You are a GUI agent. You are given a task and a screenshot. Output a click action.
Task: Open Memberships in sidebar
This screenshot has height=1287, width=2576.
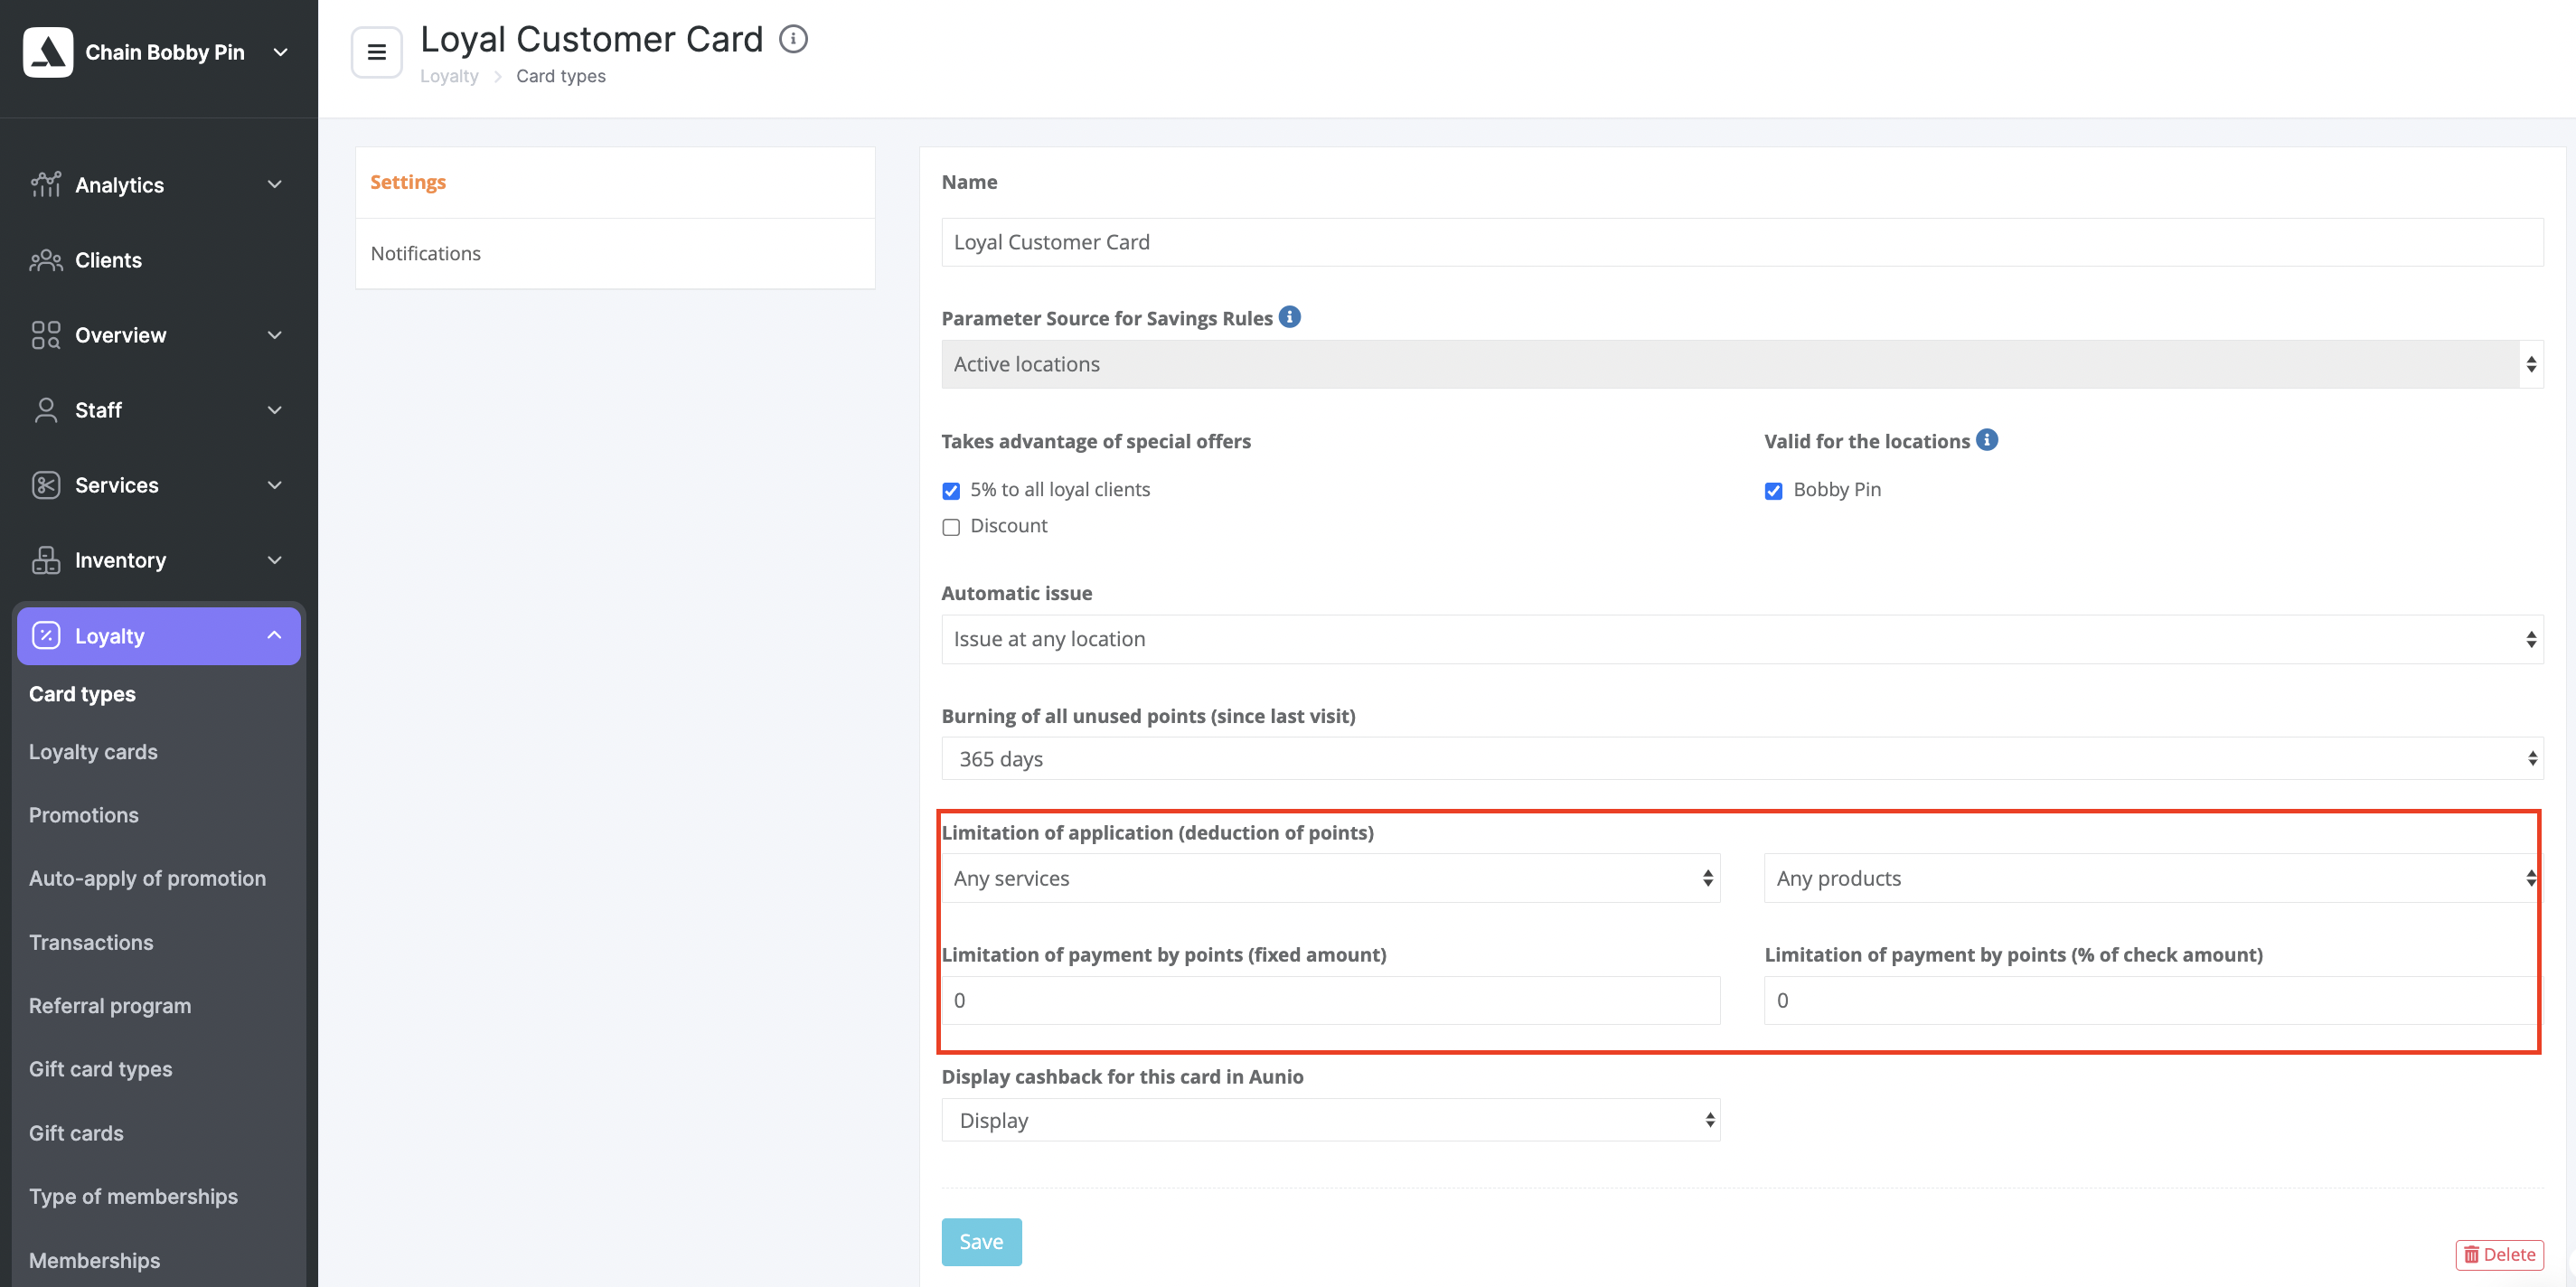pyautogui.click(x=94, y=1260)
